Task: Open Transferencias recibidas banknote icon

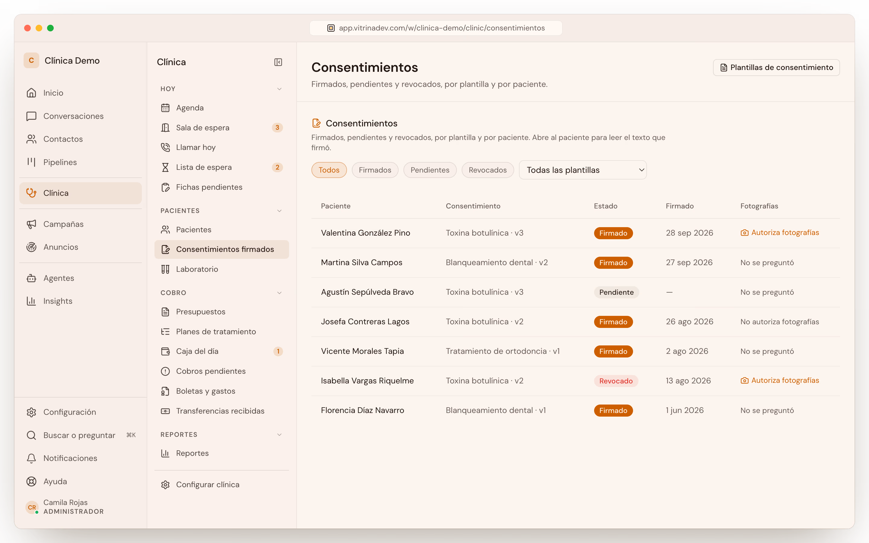Action: [x=165, y=411]
